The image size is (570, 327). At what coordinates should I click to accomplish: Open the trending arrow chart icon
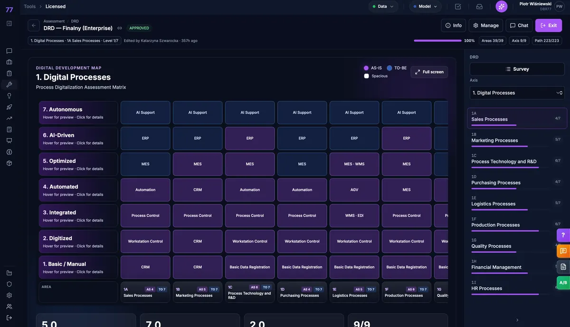click(x=9, y=118)
